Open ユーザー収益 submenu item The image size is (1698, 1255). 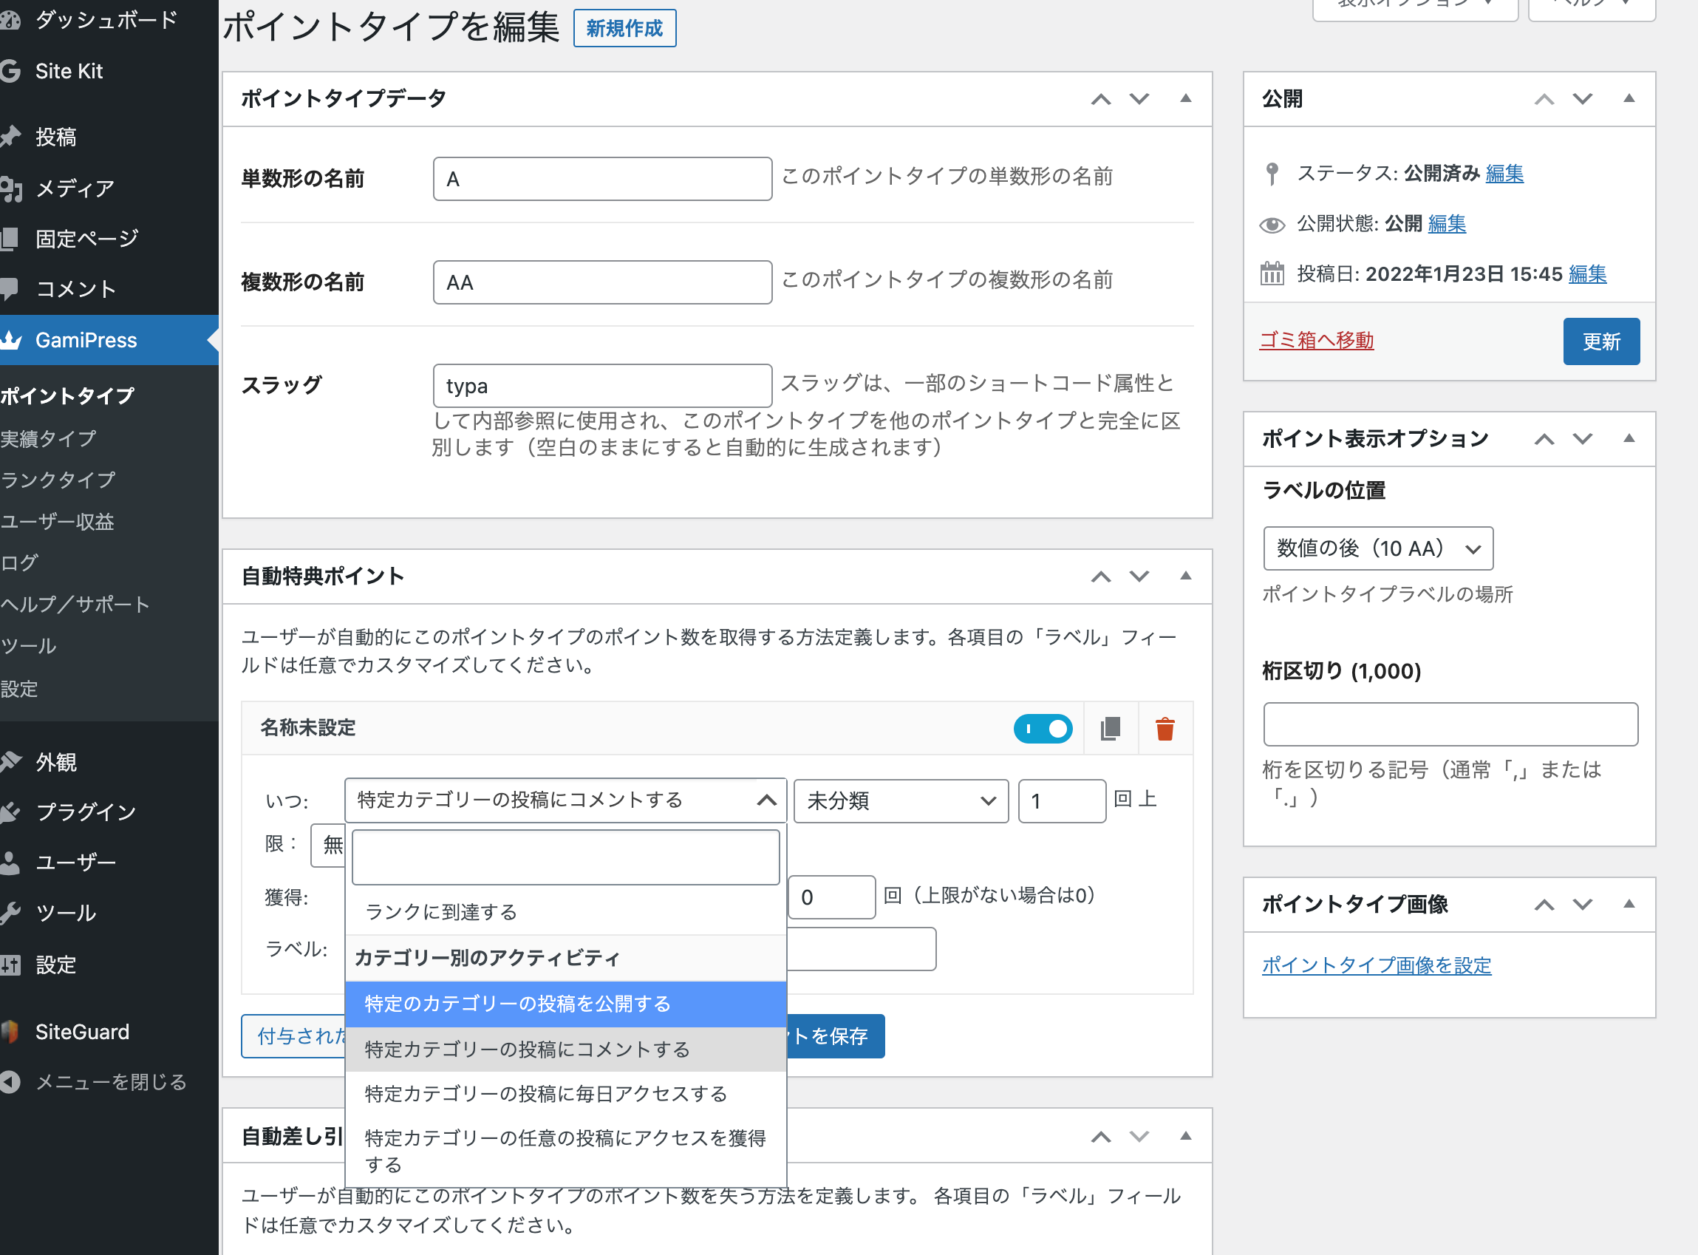(58, 522)
